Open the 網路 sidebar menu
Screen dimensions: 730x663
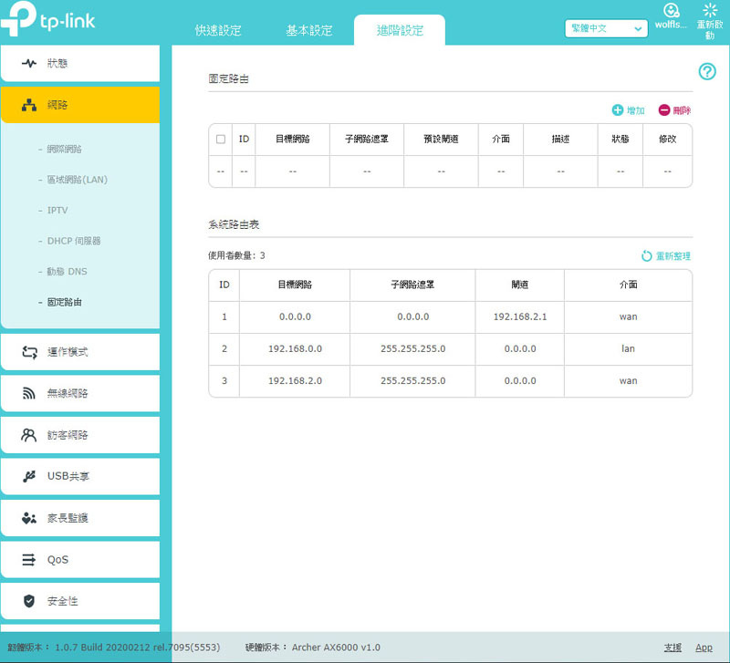(x=80, y=105)
